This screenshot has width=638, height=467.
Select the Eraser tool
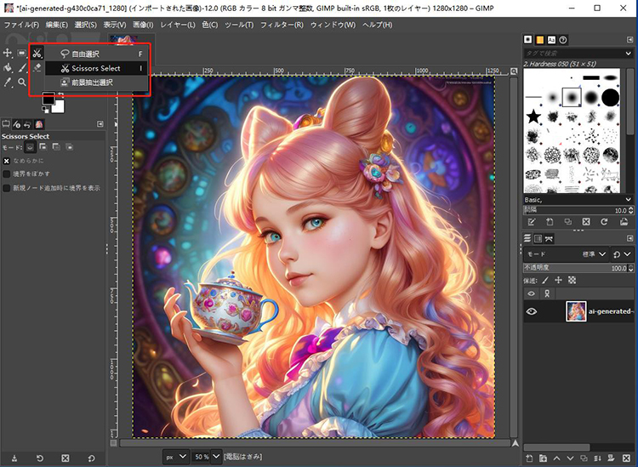tap(37, 67)
